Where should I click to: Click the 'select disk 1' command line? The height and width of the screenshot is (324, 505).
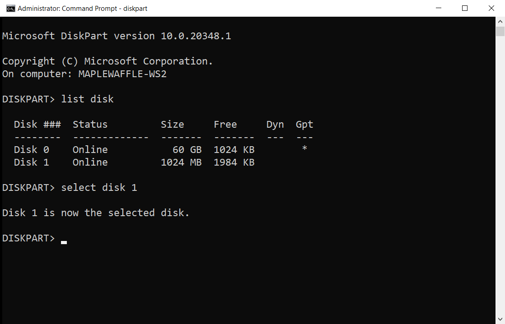tap(99, 187)
